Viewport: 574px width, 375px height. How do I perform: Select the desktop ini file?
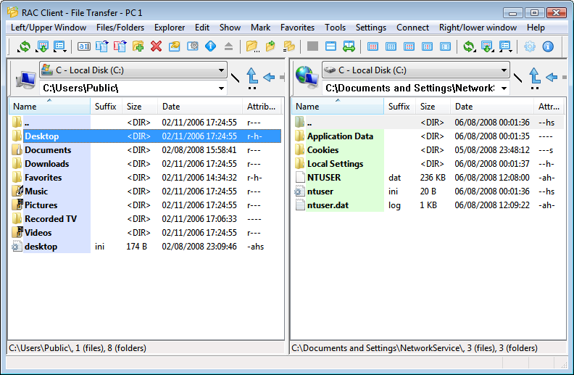[146, 247]
